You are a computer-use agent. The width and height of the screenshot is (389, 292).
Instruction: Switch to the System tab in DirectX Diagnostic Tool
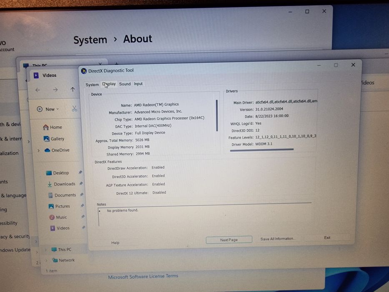pyautogui.click(x=92, y=85)
